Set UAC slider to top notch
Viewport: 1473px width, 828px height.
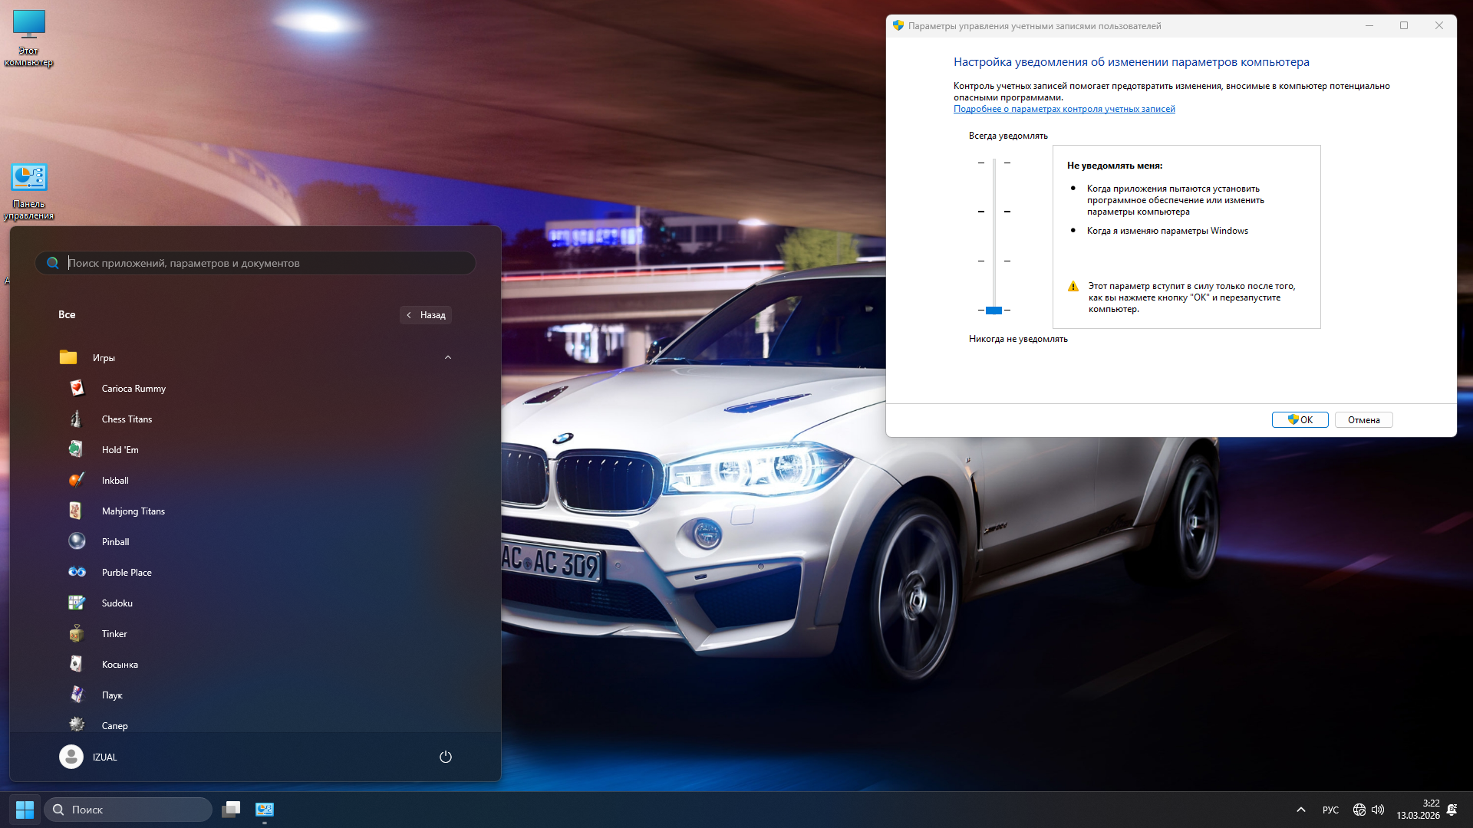994,163
